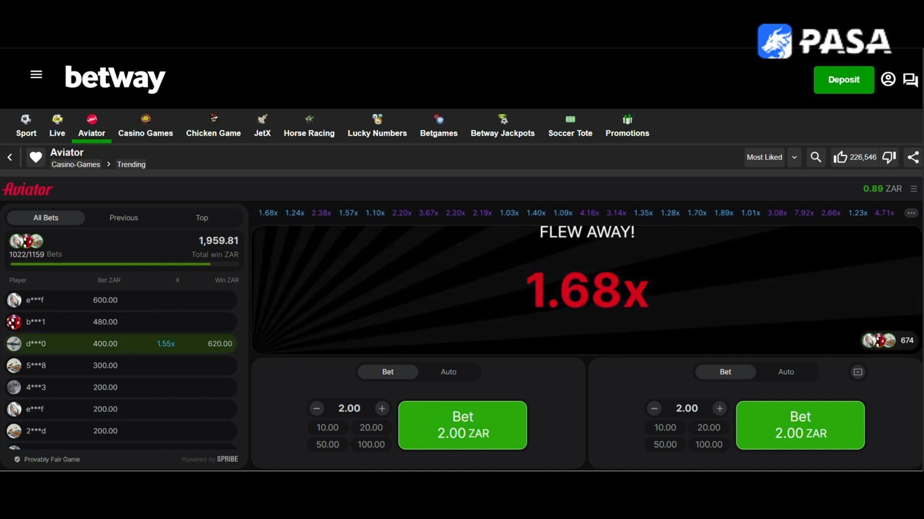This screenshot has height=519, width=924.
Task: Open the Aviator game menu icon
Action: (913, 189)
